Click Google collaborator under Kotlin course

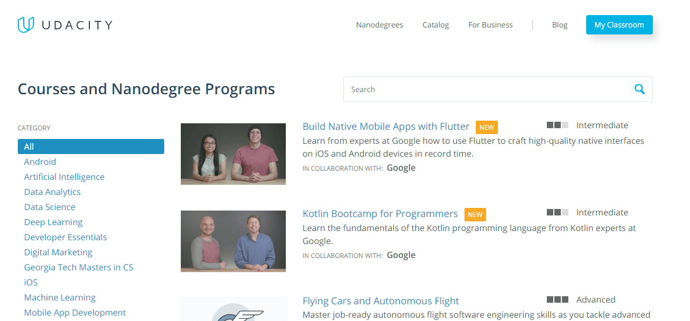(401, 255)
